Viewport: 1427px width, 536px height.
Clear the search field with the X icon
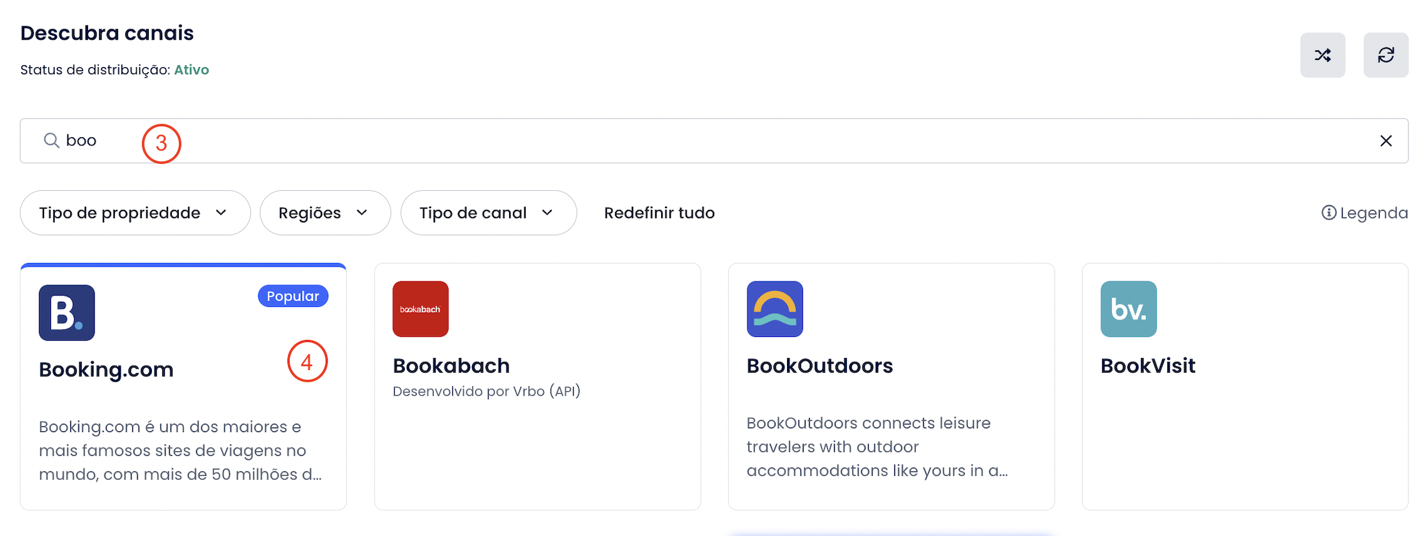coord(1385,141)
